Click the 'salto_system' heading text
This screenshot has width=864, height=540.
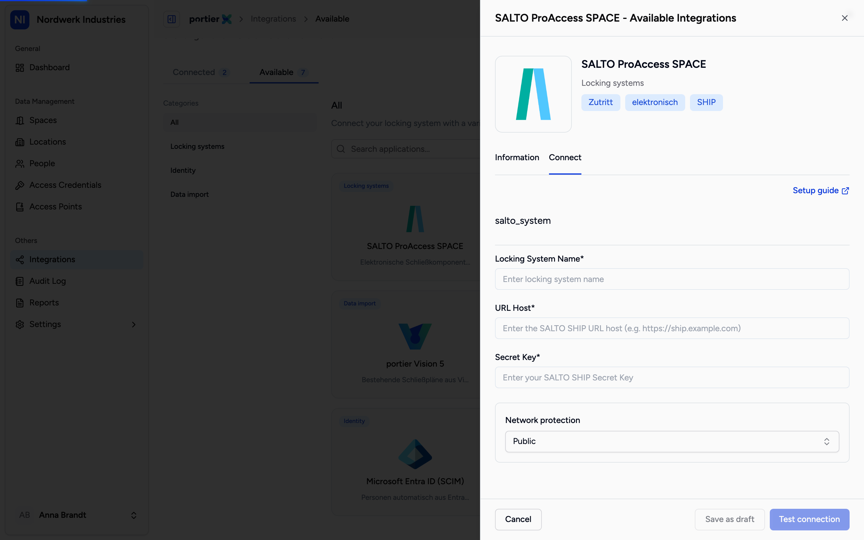tap(523, 221)
